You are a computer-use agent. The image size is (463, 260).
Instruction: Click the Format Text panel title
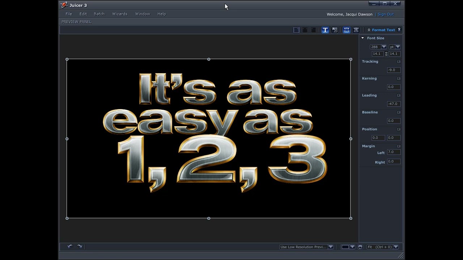(383, 30)
